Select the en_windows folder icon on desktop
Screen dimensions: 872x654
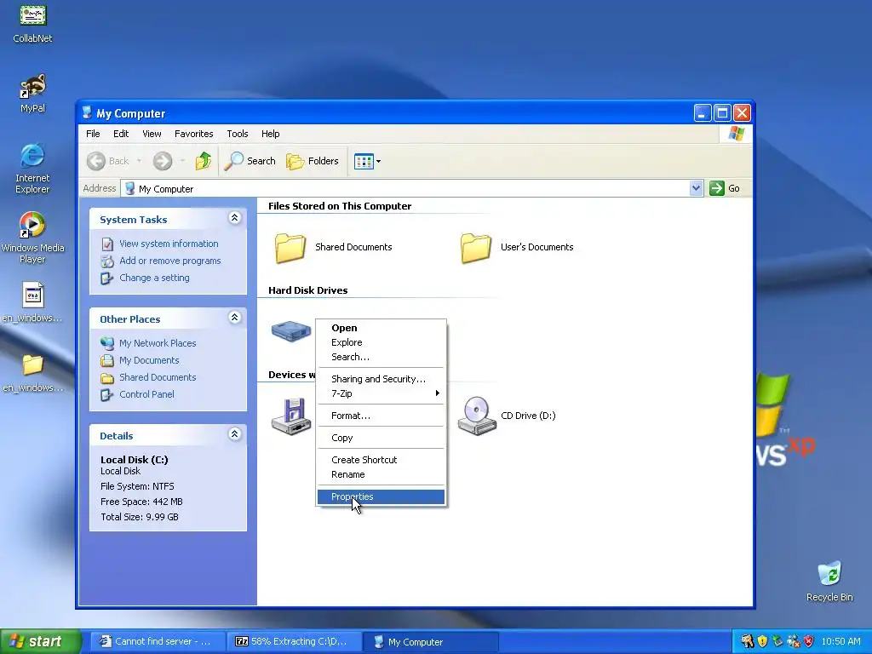[32, 372]
